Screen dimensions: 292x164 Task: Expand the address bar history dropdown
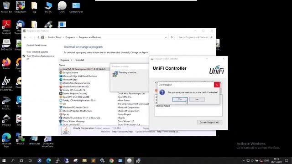tap(166, 37)
